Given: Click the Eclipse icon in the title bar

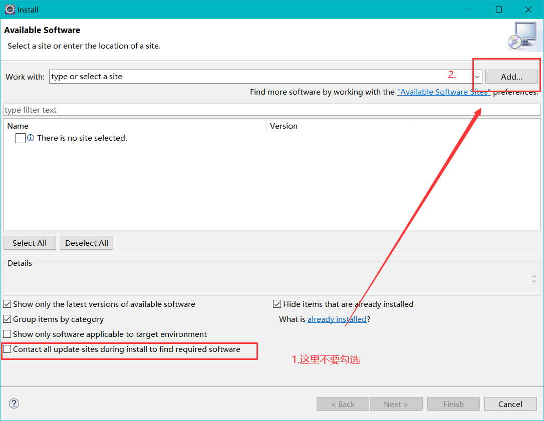Looking at the screenshot, I should [10, 10].
